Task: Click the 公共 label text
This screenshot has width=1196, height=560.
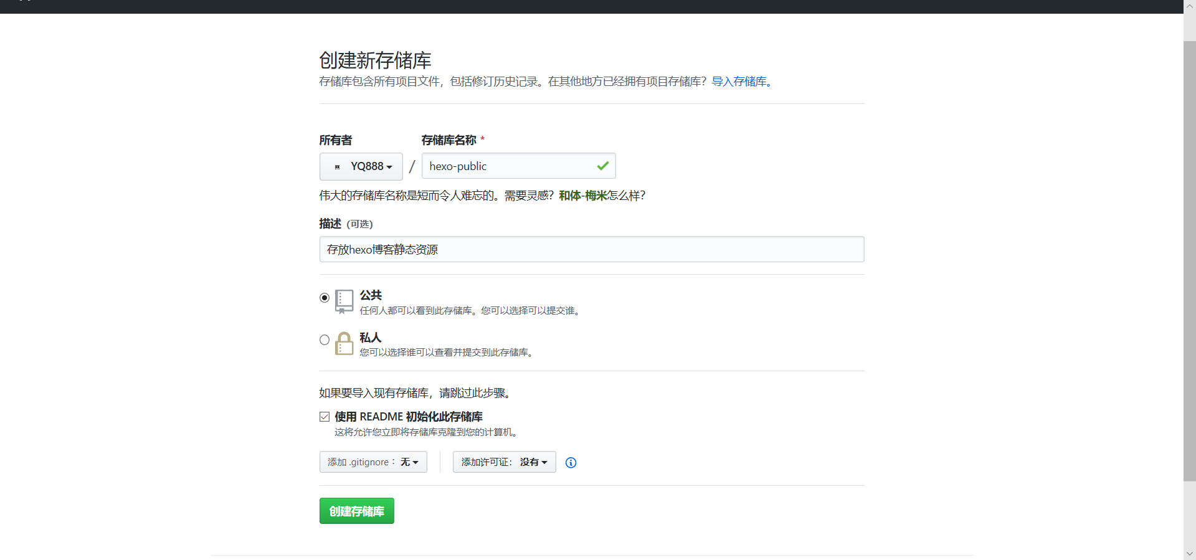Action: [371, 295]
